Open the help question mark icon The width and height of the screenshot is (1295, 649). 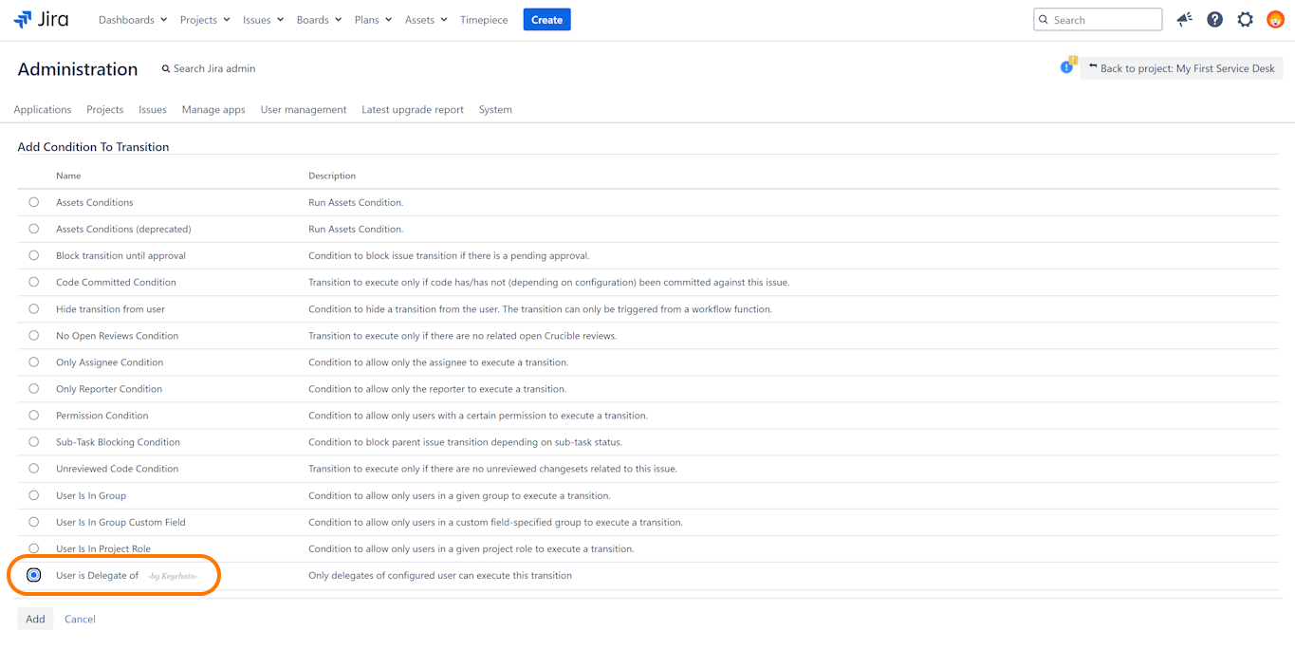[x=1214, y=20]
